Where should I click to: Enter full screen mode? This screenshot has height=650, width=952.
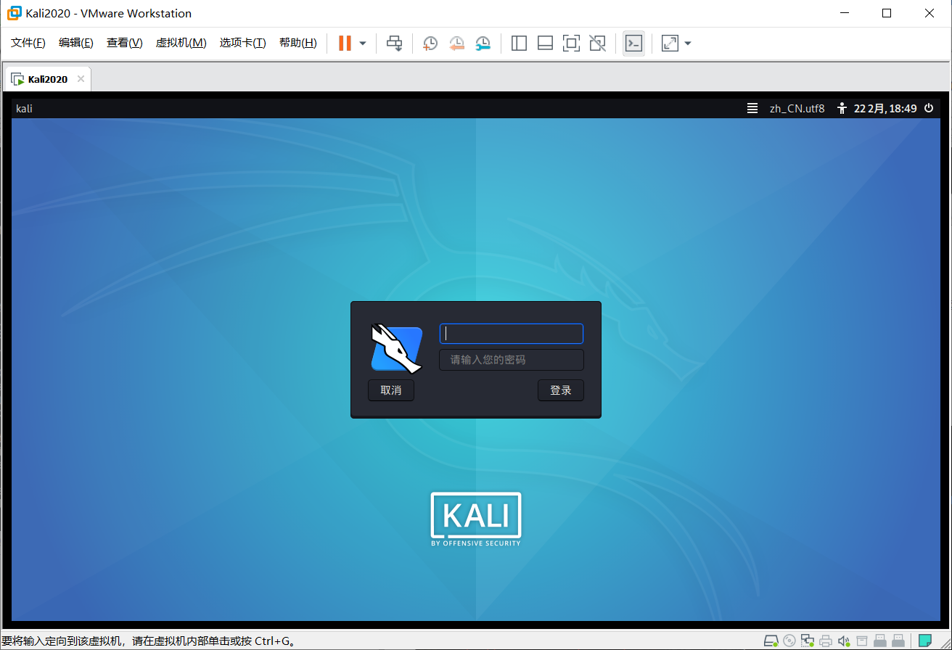571,43
